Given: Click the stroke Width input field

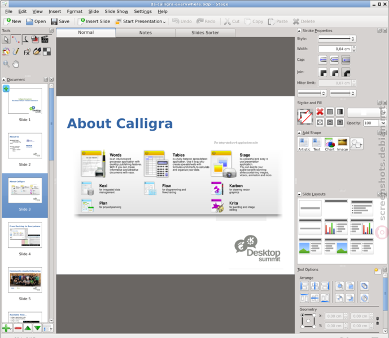Looking at the screenshot, I should click(x=335, y=49).
